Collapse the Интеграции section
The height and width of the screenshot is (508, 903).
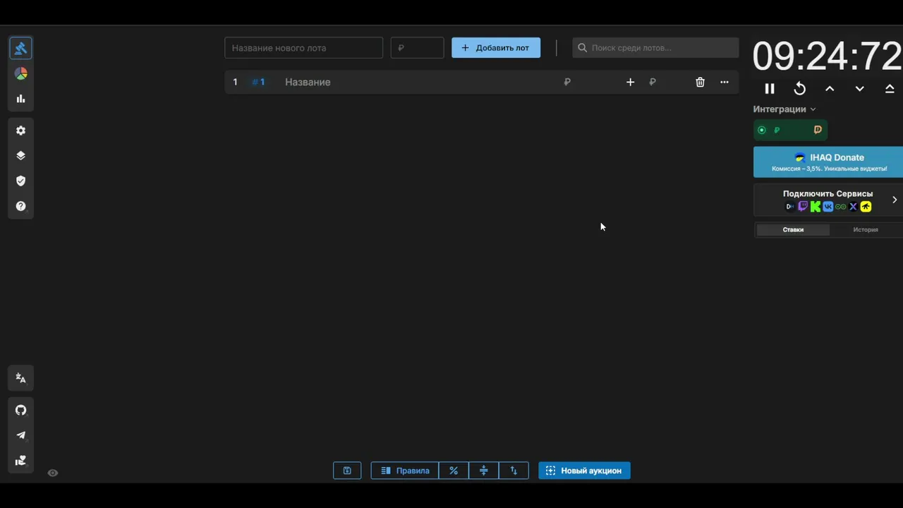pos(784,109)
